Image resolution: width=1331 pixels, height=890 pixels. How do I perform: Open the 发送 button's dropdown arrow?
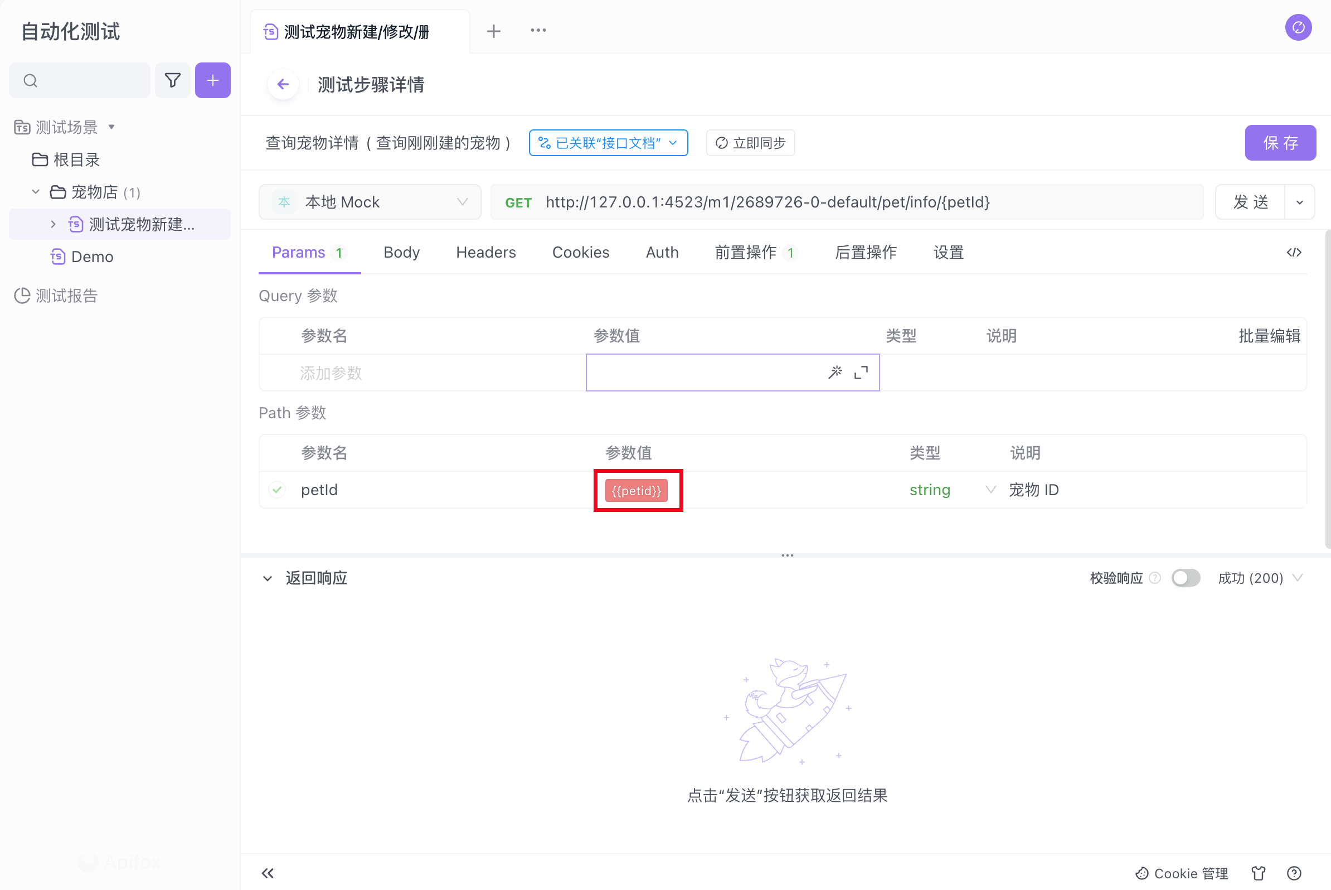click(1299, 202)
